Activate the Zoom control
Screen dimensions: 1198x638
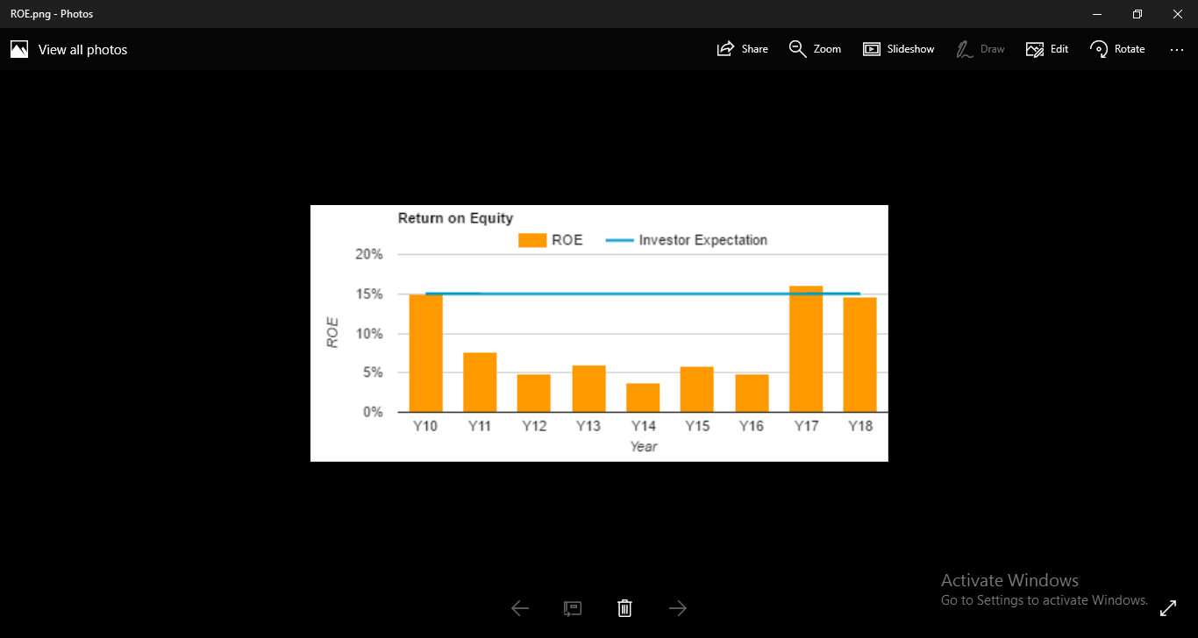pos(814,48)
